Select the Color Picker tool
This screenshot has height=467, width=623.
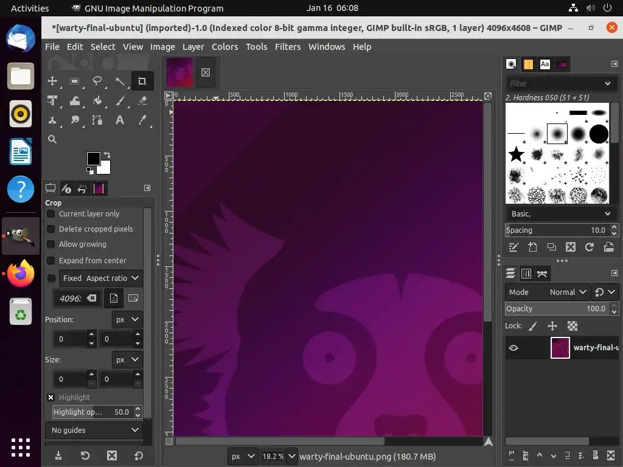142,120
